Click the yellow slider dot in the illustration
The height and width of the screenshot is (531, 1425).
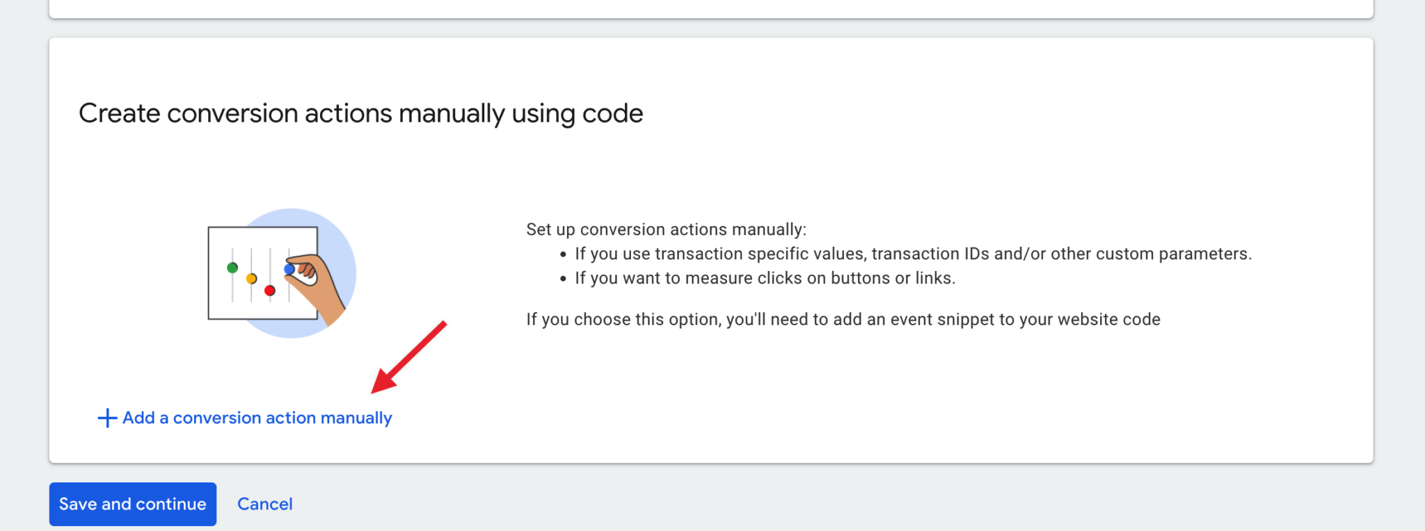(x=251, y=278)
